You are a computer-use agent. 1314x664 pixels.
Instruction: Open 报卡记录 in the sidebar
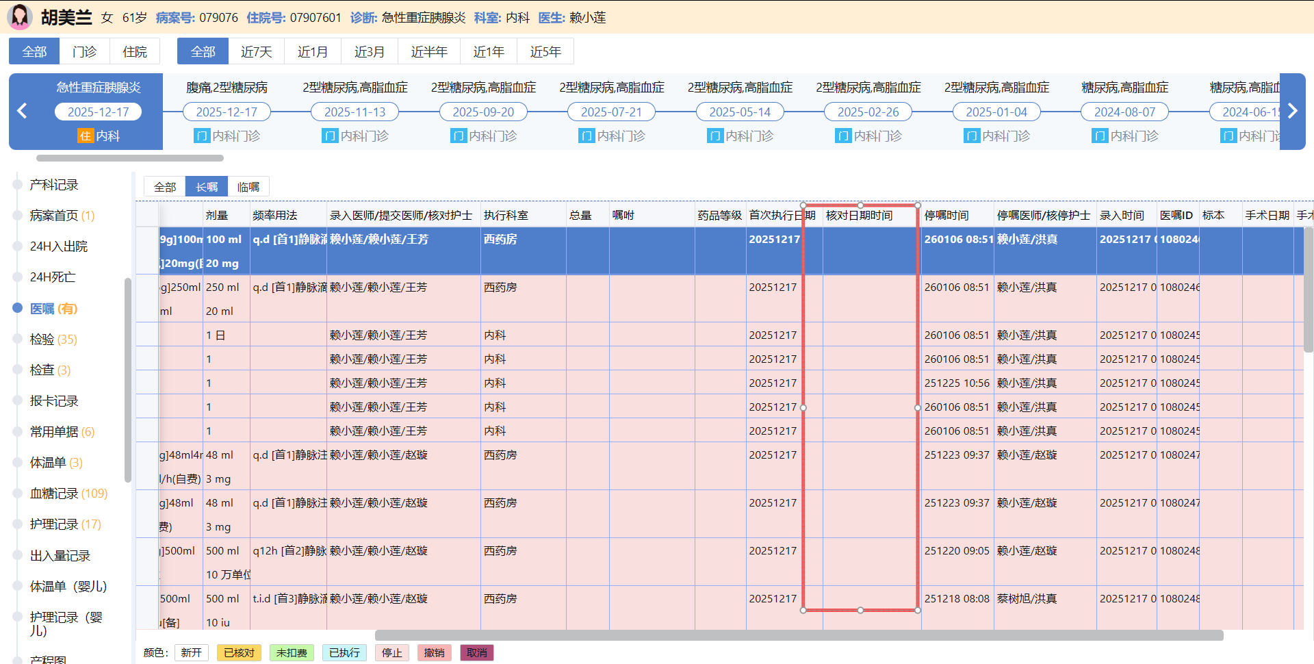tap(54, 401)
